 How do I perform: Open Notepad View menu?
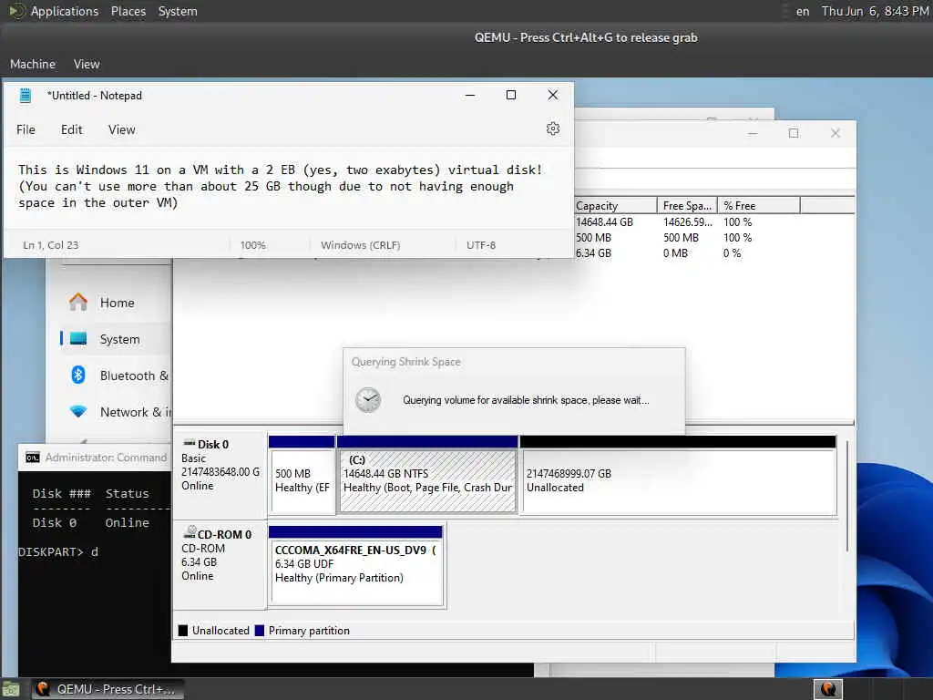(121, 129)
